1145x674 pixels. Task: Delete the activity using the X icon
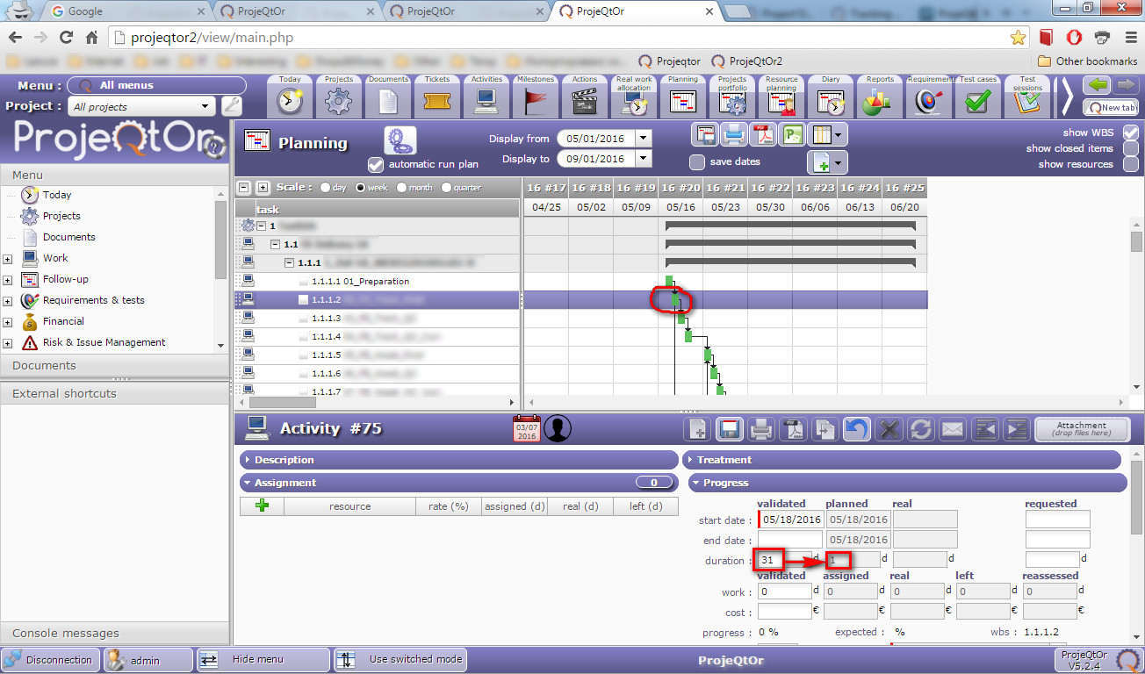(x=889, y=429)
